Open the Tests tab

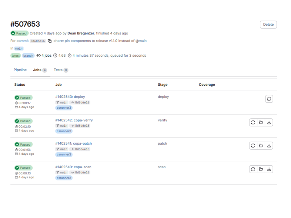pos(61,70)
